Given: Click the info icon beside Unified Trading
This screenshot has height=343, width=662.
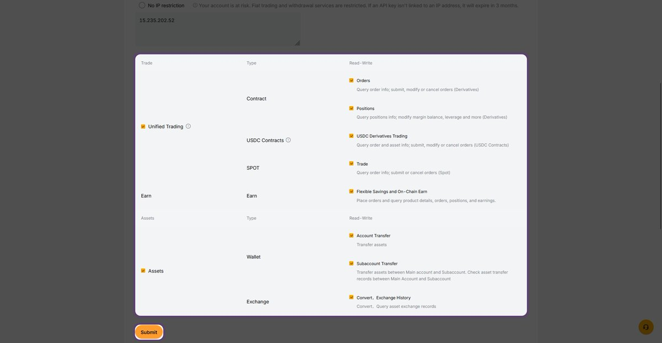Looking at the screenshot, I should point(188,126).
